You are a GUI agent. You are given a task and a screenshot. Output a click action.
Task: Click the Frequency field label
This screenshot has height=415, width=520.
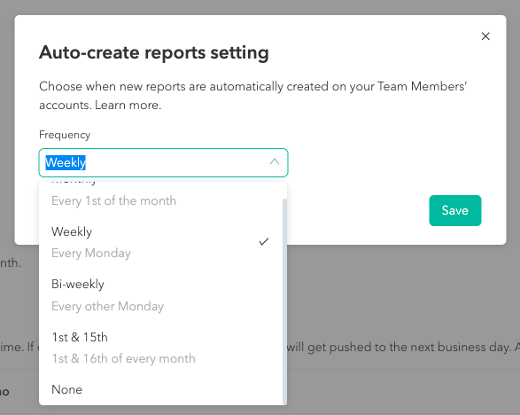pyautogui.click(x=65, y=135)
